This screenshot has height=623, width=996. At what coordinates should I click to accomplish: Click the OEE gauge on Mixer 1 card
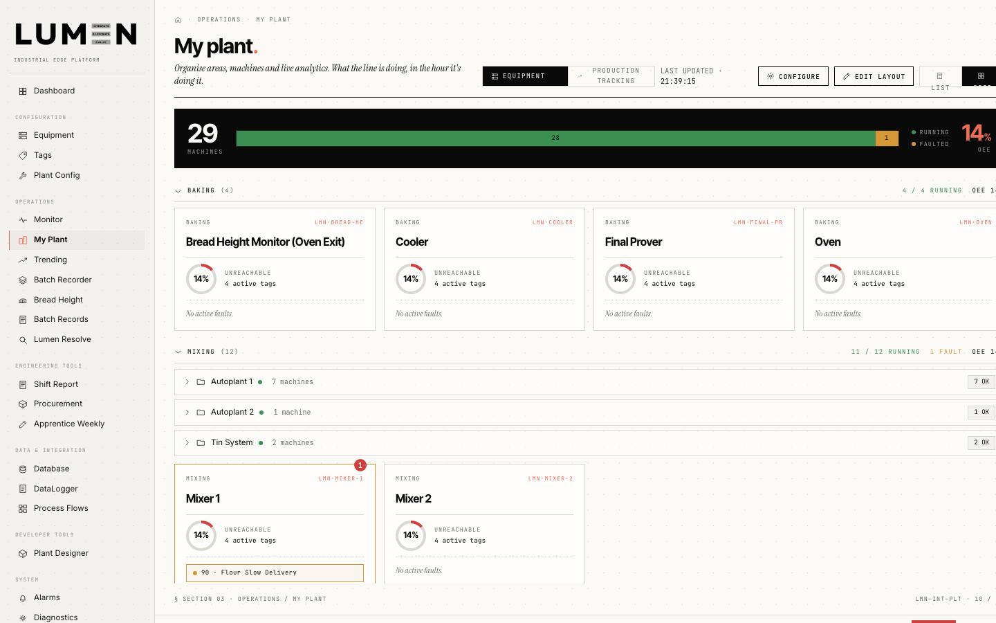pyautogui.click(x=201, y=535)
